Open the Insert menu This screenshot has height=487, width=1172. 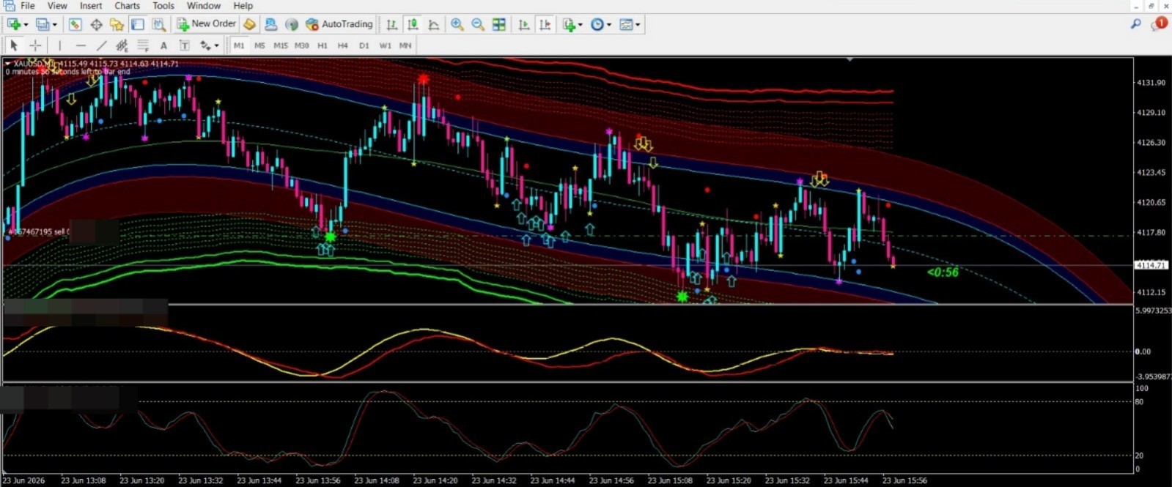(x=91, y=5)
